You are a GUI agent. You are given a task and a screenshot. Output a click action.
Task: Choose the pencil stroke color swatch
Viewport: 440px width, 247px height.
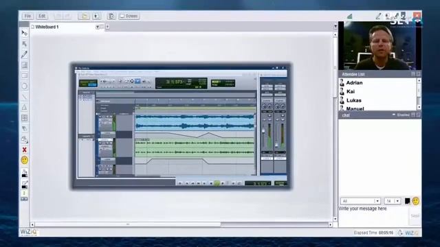click(25, 185)
